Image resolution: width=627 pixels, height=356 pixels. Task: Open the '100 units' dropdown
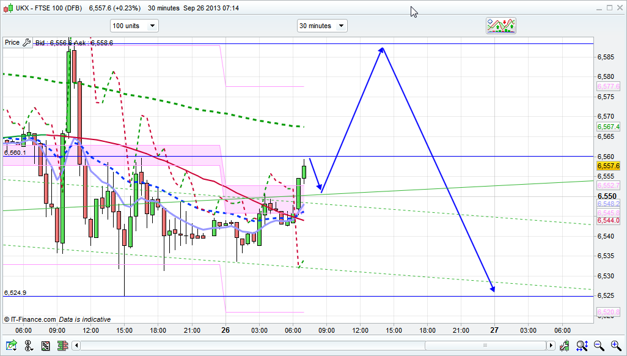[x=134, y=26]
